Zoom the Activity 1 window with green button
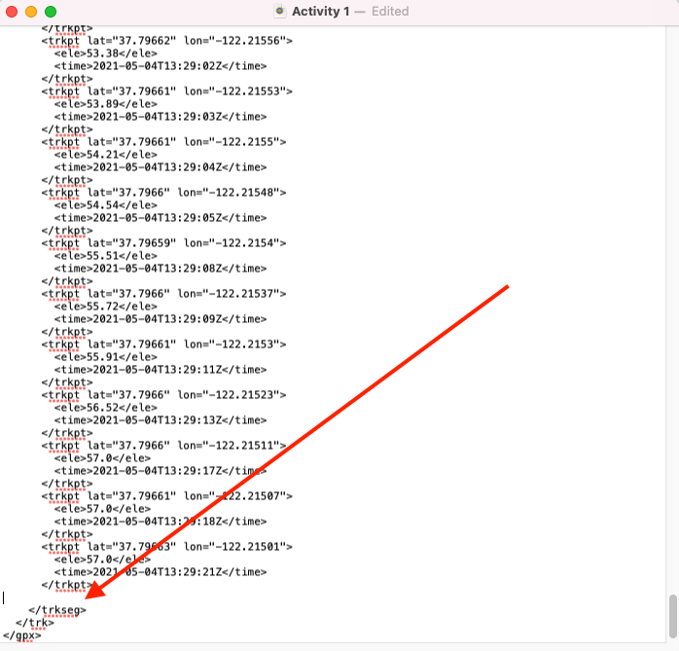Image resolution: width=679 pixels, height=651 pixels. [x=51, y=12]
